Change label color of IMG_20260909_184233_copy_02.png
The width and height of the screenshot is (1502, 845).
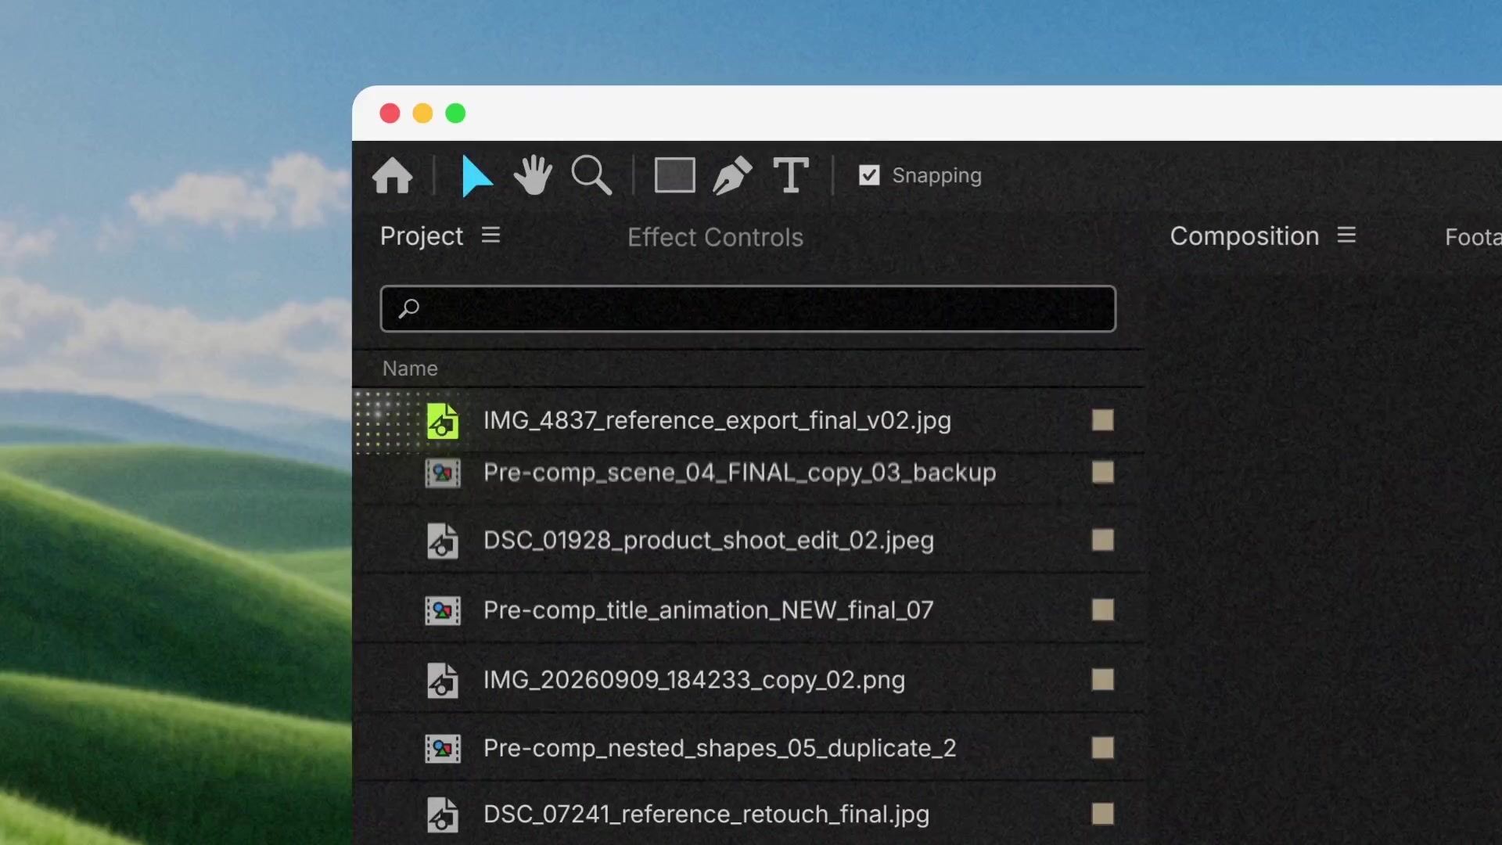coord(1103,679)
